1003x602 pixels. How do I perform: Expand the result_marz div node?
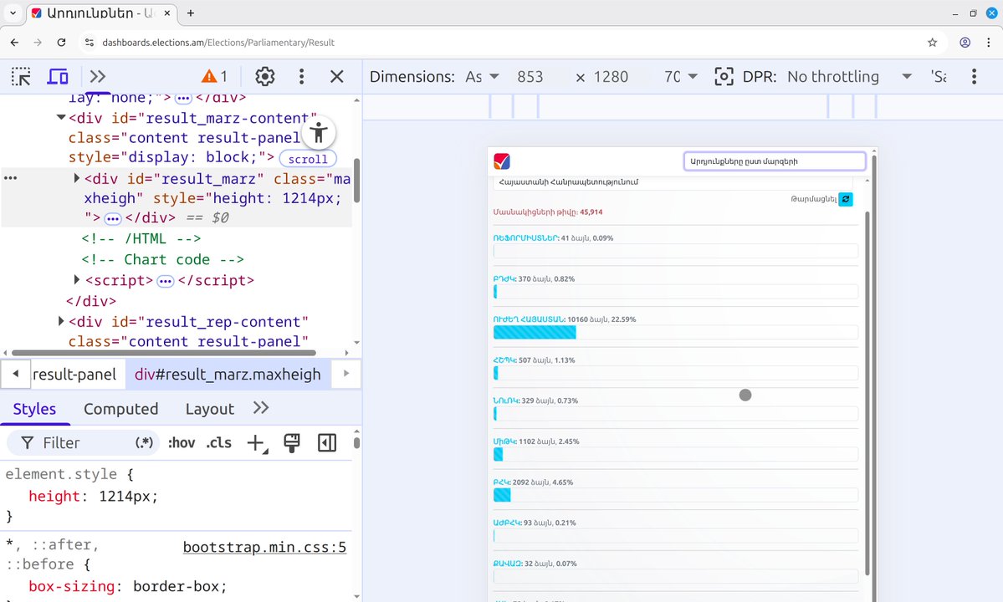tap(77, 178)
